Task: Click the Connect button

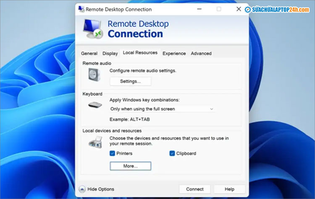Action: [194, 189]
